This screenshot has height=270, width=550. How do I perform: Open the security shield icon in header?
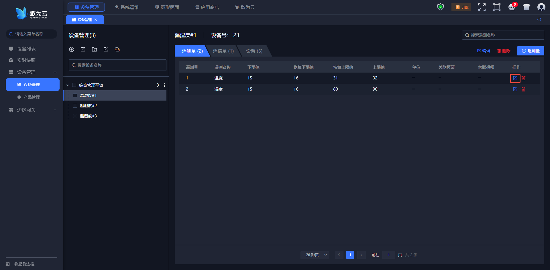pyautogui.click(x=440, y=7)
